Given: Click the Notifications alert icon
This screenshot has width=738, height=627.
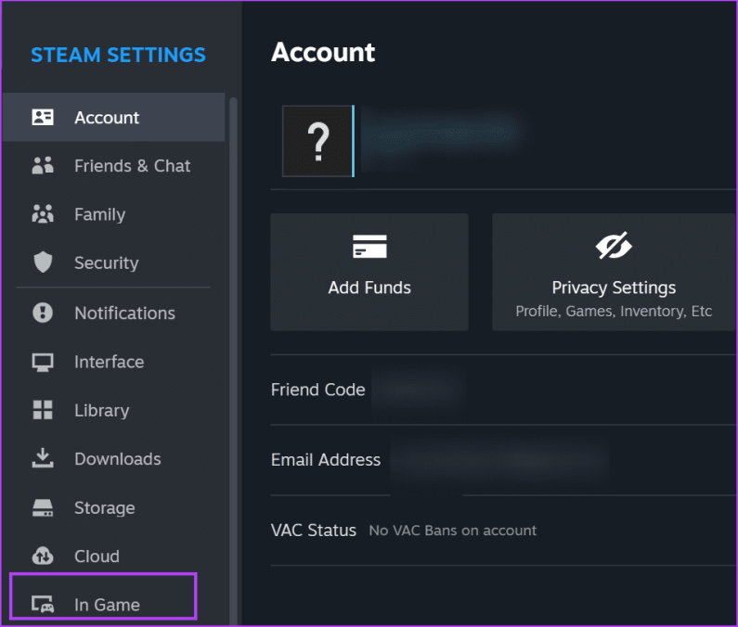Looking at the screenshot, I should tap(43, 313).
